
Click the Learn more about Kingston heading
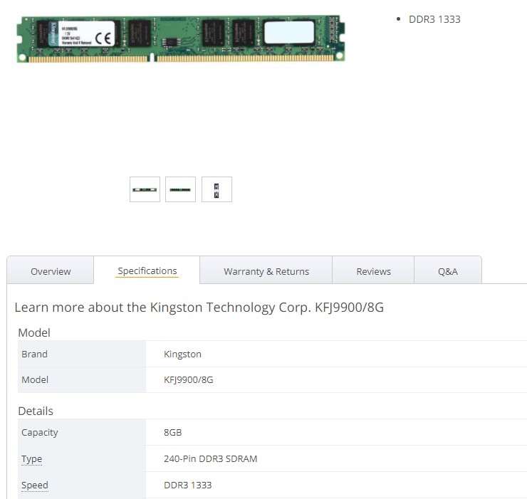pyautogui.click(x=199, y=307)
